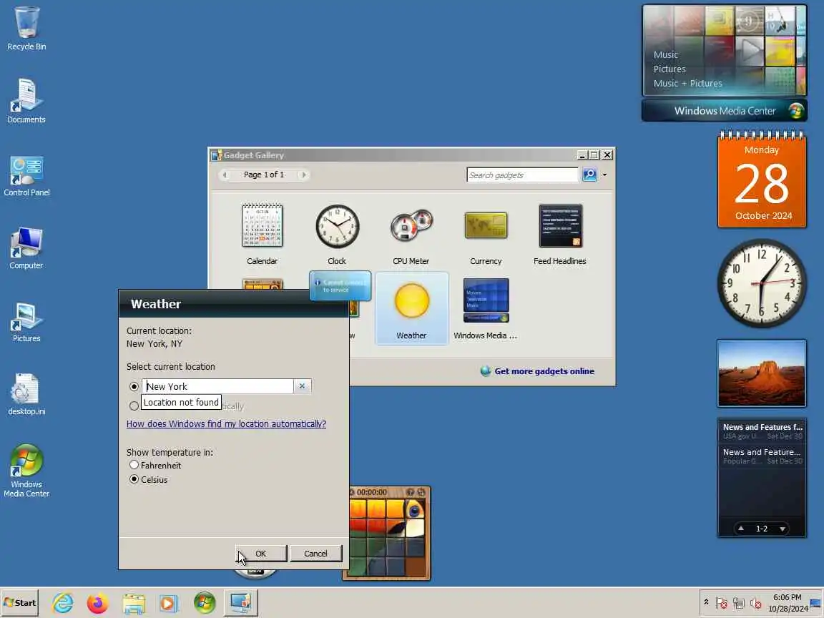824x618 pixels.
Task: Click the puzzle timer showing 00:00:00
Action: coord(371,492)
